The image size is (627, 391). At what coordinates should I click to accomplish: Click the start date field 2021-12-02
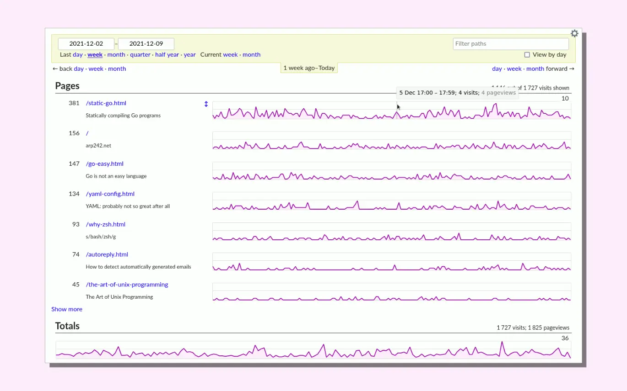(x=86, y=44)
